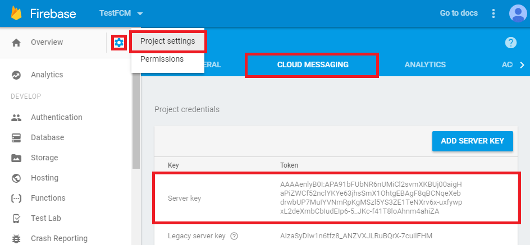This screenshot has width=530, height=245.
Task: Open the Go to docs link
Action: pyautogui.click(x=459, y=13)
